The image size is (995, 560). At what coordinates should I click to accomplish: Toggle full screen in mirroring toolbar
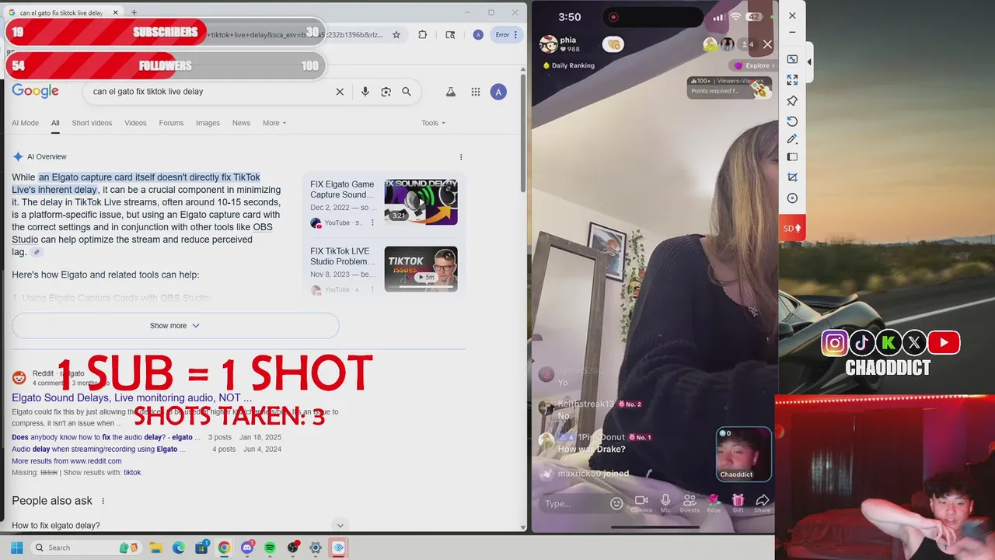click(x=792, y=80)
